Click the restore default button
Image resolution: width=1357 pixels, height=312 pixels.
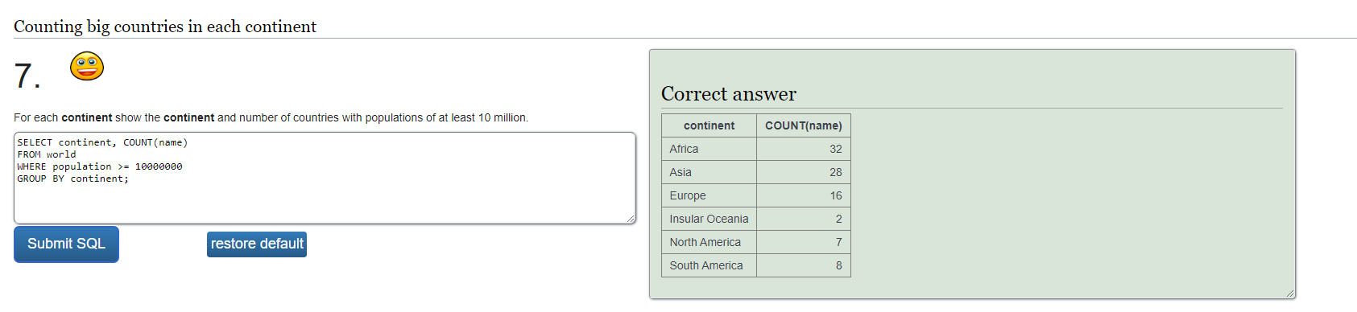pos(257,244)
